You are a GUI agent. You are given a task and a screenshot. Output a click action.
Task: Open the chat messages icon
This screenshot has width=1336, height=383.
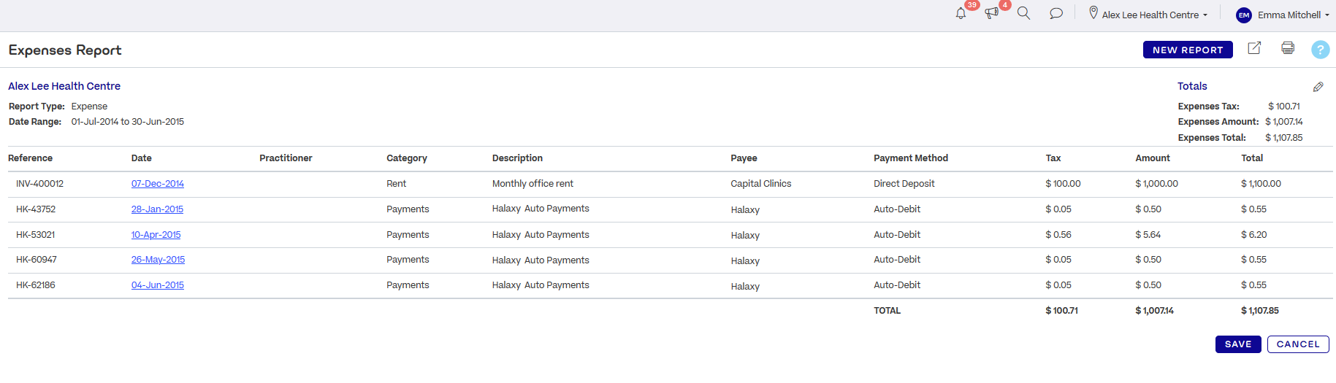[1056, 13]
